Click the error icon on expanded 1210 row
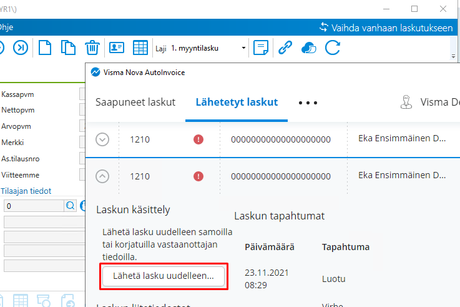Screen dimensions: 460x307 click(198, 176)
